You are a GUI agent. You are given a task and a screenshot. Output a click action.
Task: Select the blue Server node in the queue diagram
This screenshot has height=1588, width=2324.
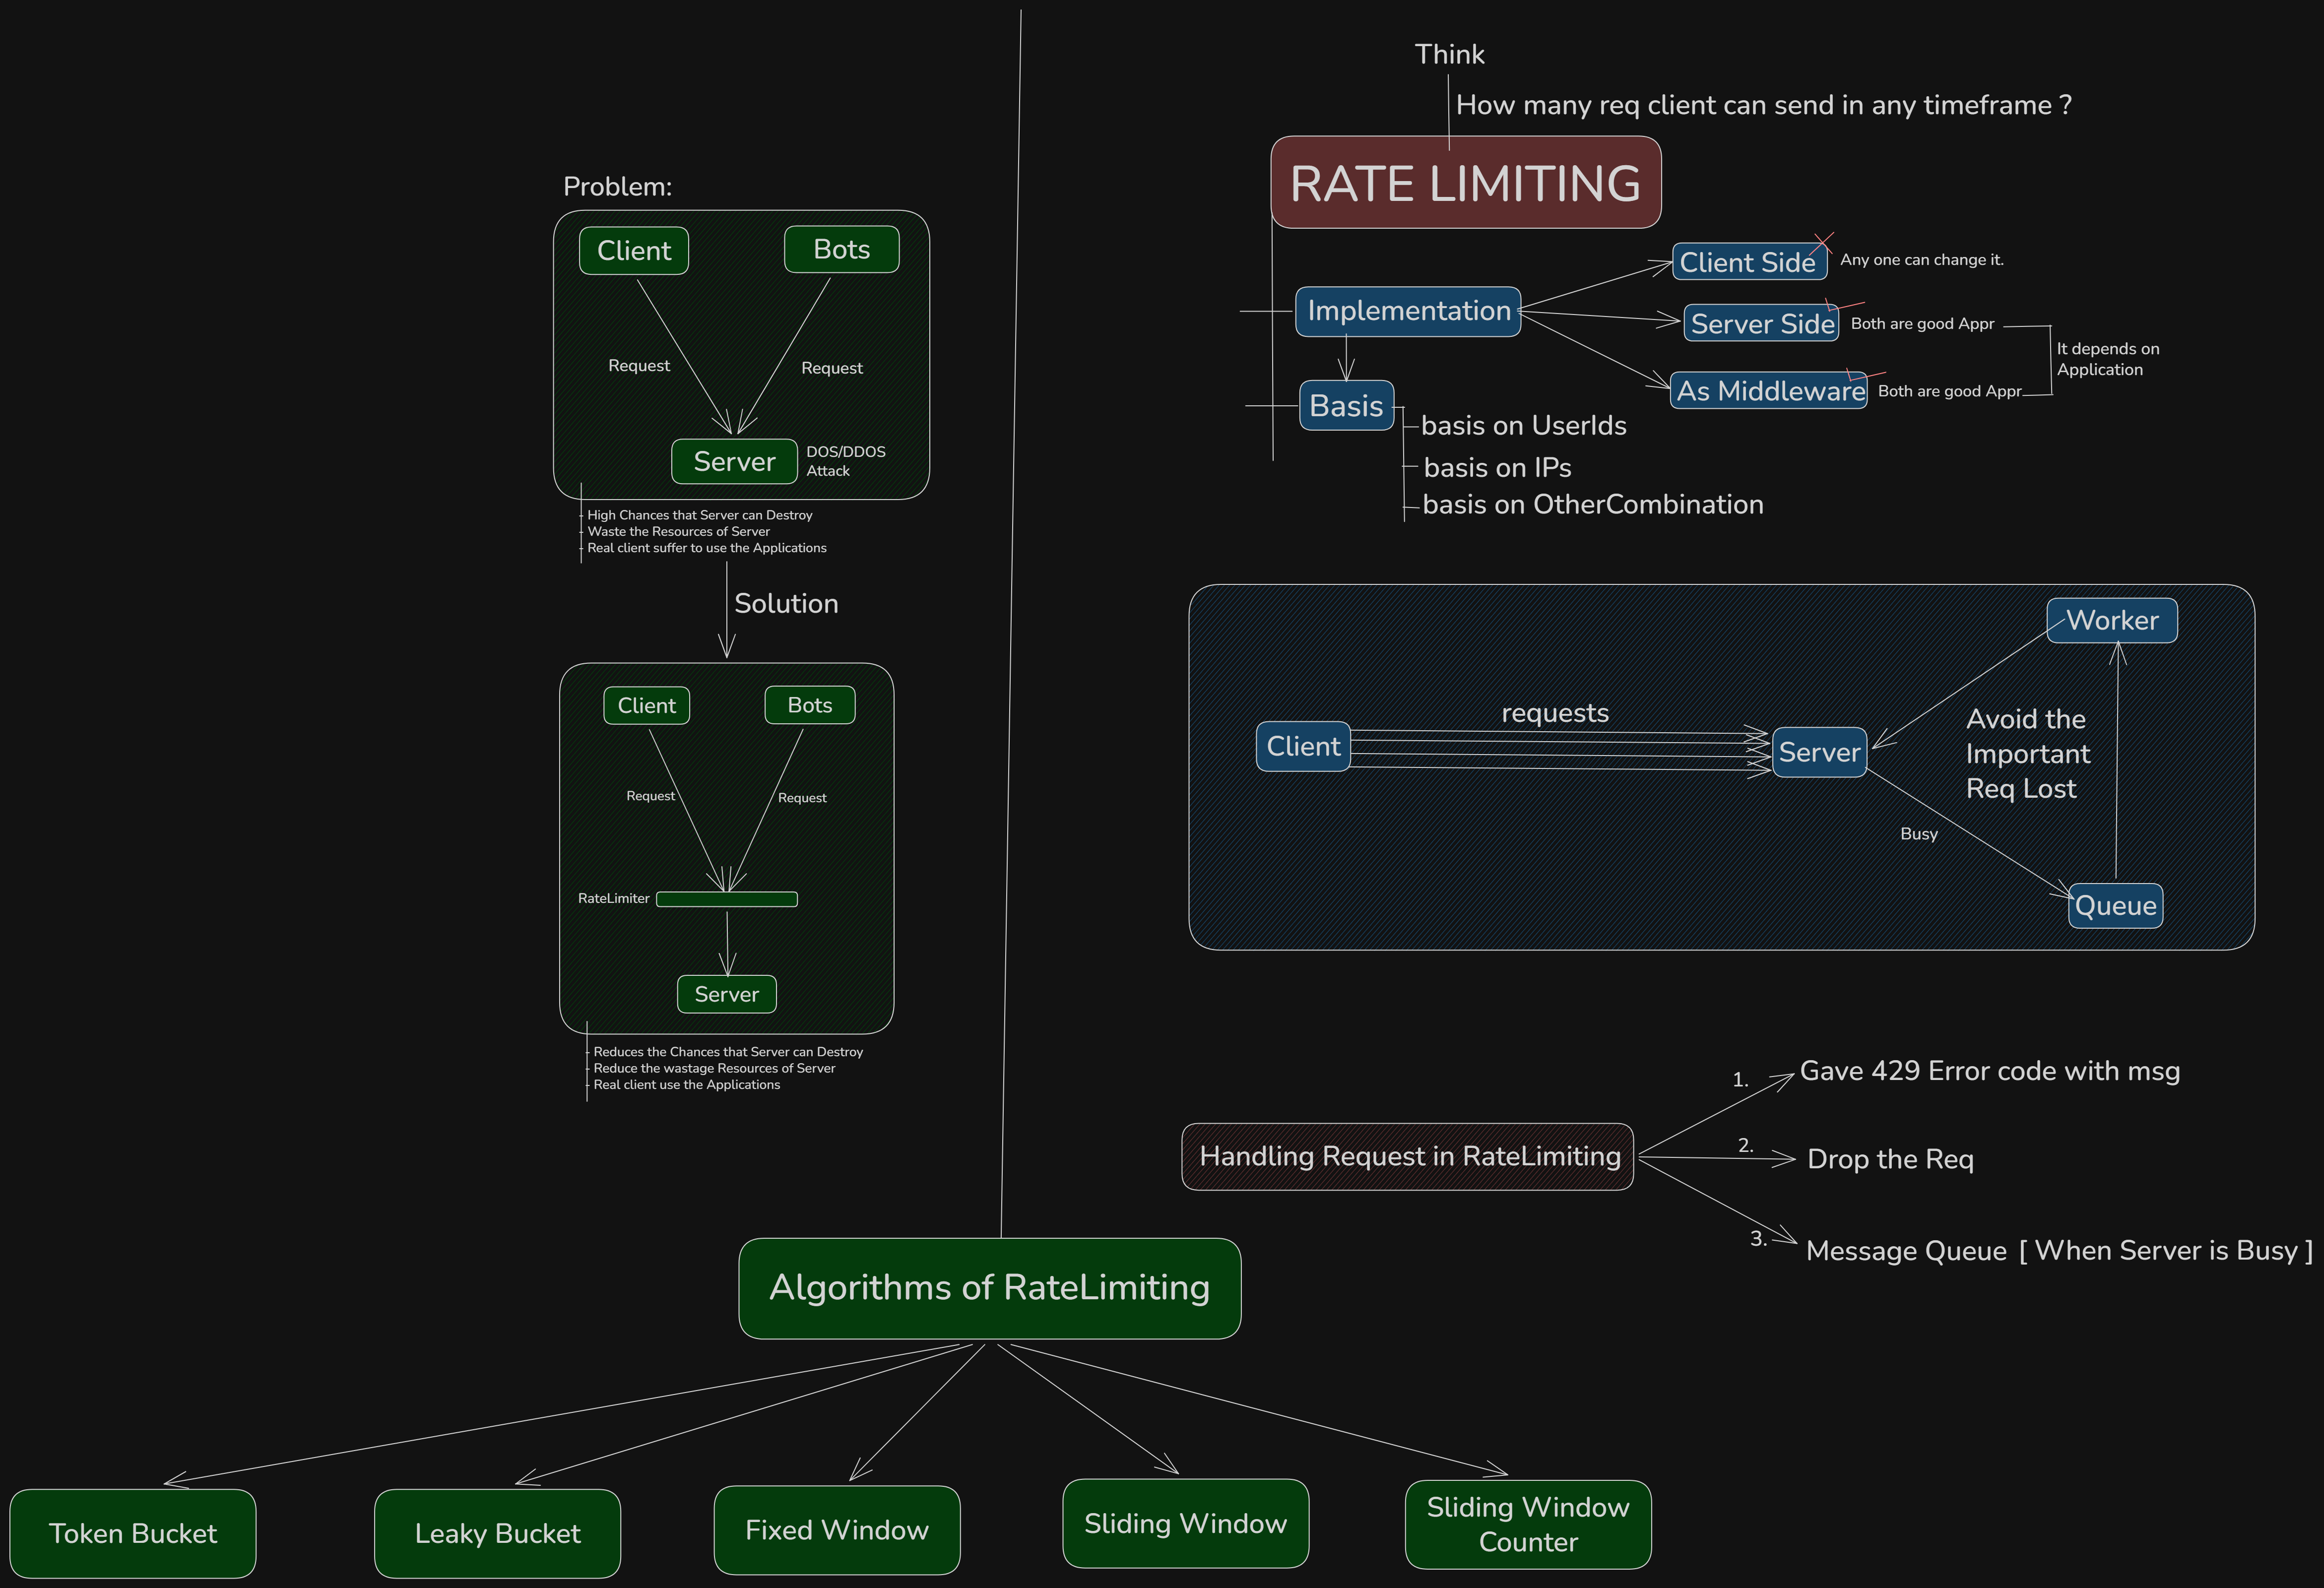point(1819,752)
